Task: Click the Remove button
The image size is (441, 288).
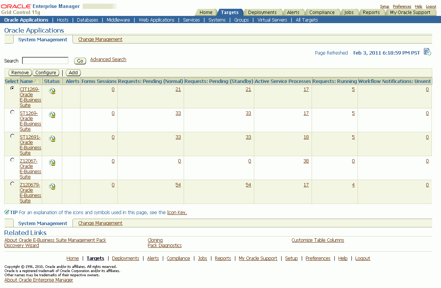Action: (20, 73)
